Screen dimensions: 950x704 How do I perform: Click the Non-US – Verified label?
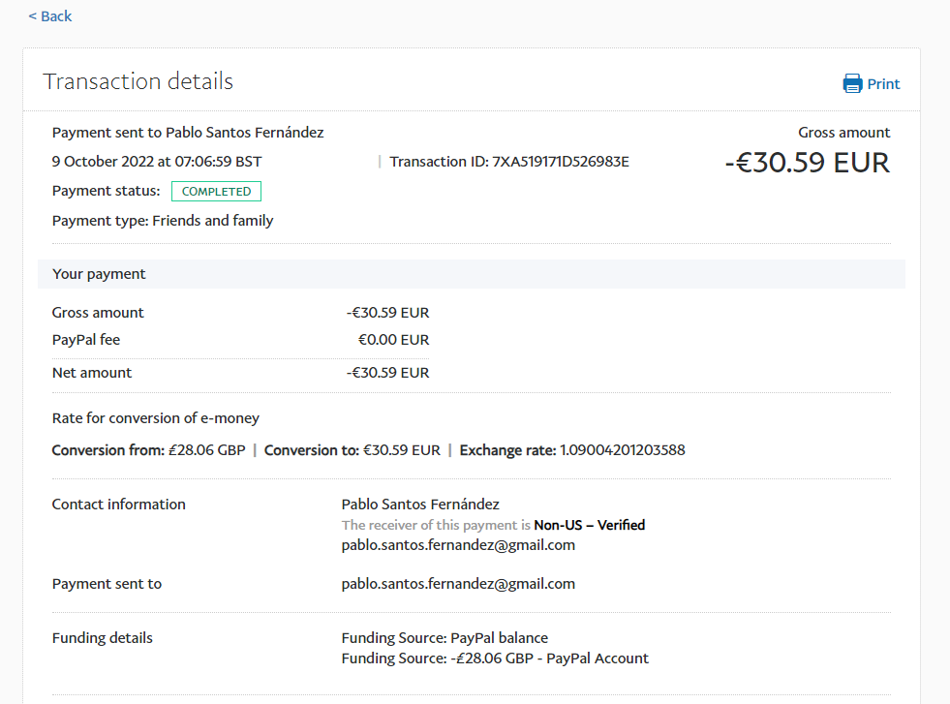point(589,525)
